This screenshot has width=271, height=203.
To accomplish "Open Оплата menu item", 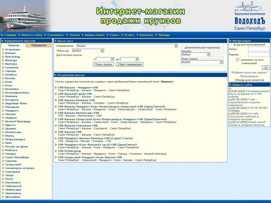I will click(x=74, y=35).
